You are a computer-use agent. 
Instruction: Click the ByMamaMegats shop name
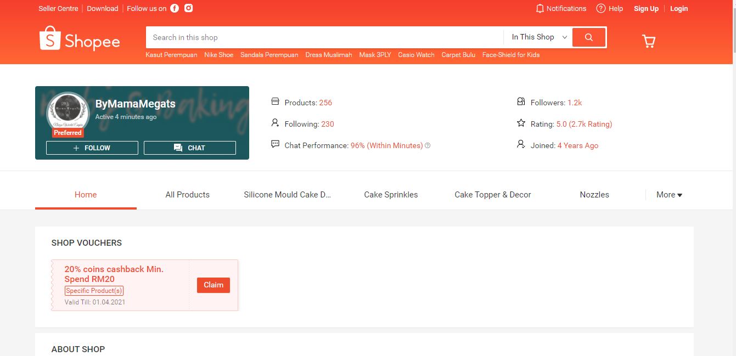point(136,104)
